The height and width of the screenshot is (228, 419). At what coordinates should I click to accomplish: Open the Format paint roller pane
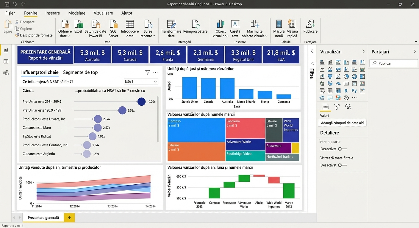337,107
